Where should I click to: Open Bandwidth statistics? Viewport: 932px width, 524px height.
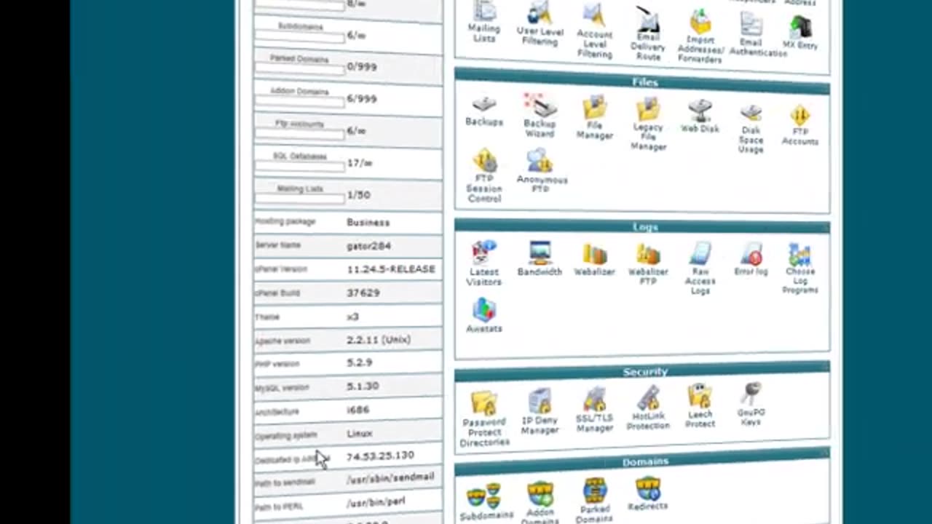click(x=540, y=258)
